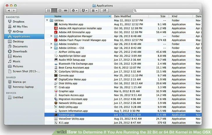Sort by the Name column header

coord(78,16)
